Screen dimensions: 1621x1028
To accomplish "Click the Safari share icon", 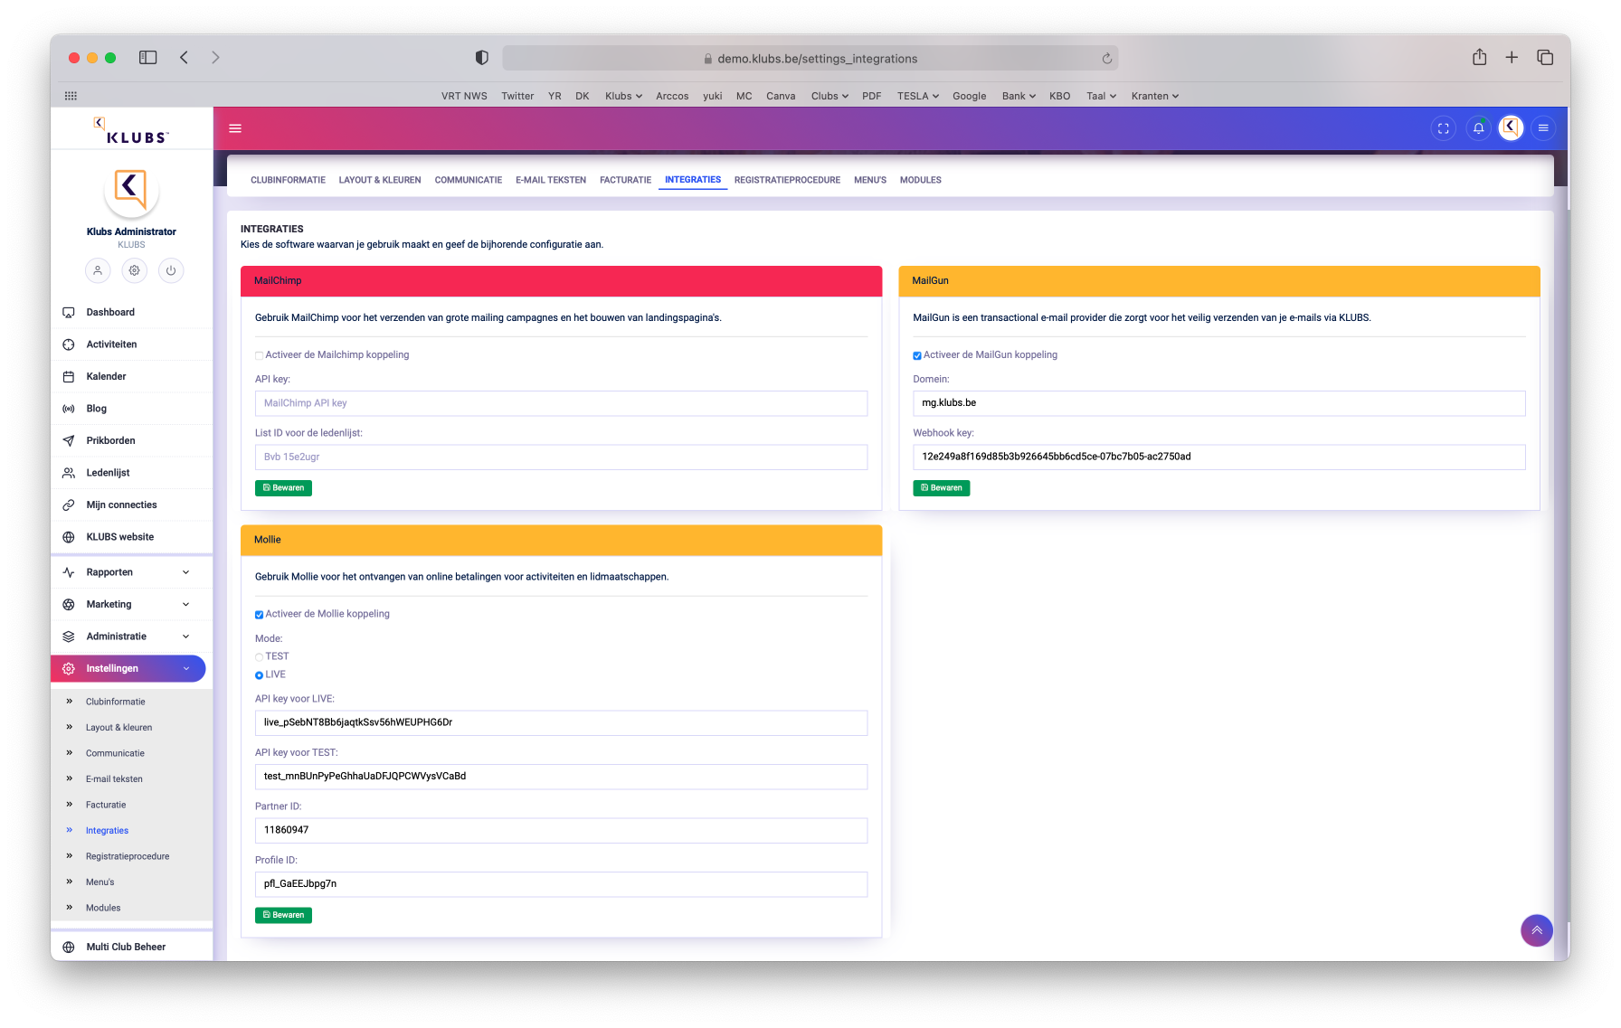I will [x=1480, y=58].
